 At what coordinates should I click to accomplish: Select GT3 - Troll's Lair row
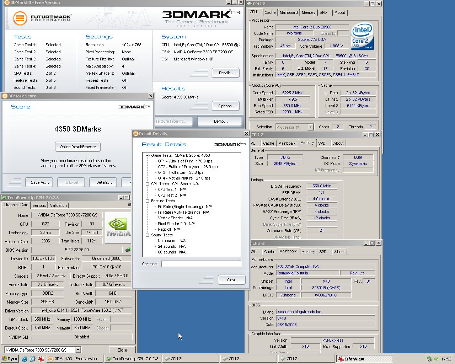181,172
